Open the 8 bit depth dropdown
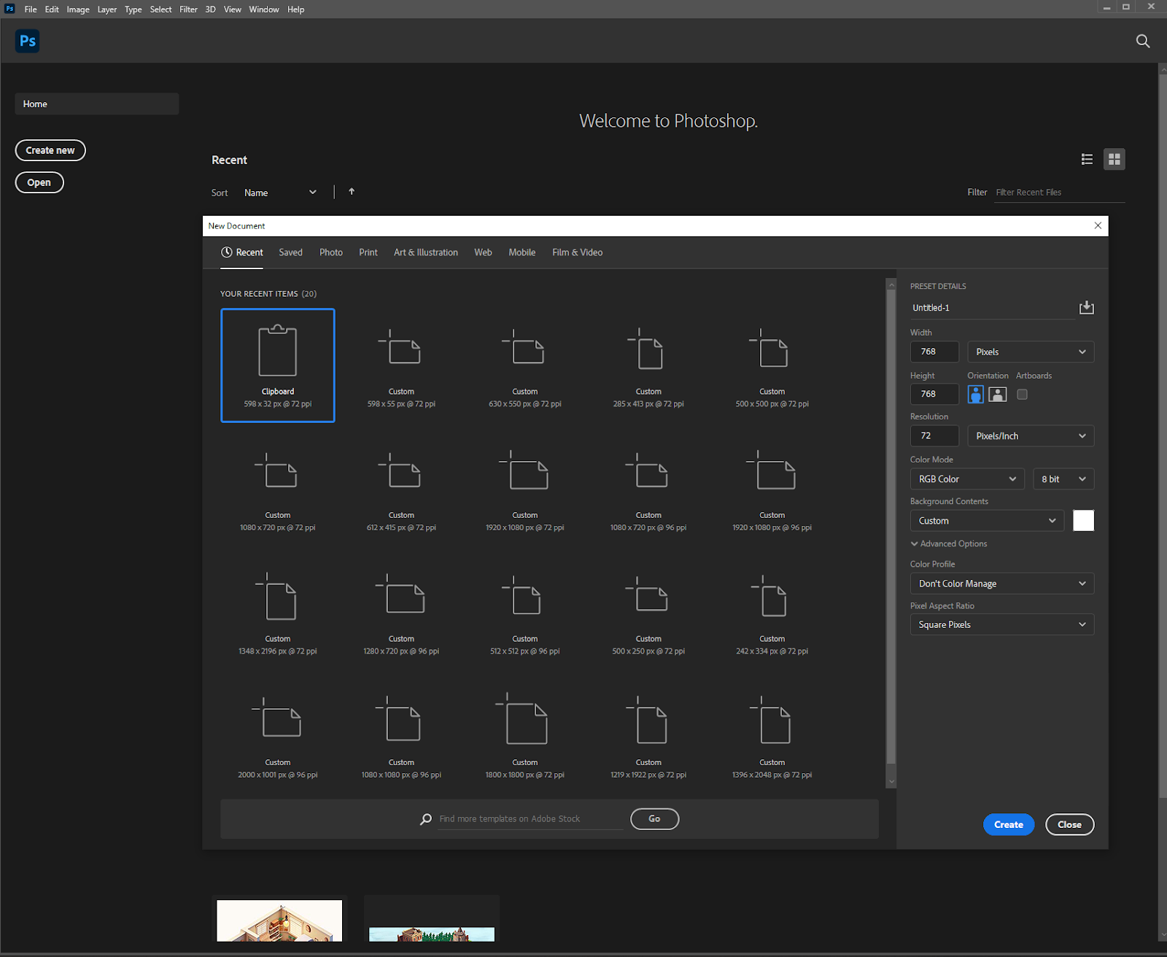This screenshot has height=957, width=1167. (x=1063, y=478)
